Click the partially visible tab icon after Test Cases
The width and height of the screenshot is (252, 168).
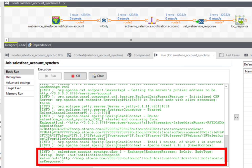click(x=246, y=55)
